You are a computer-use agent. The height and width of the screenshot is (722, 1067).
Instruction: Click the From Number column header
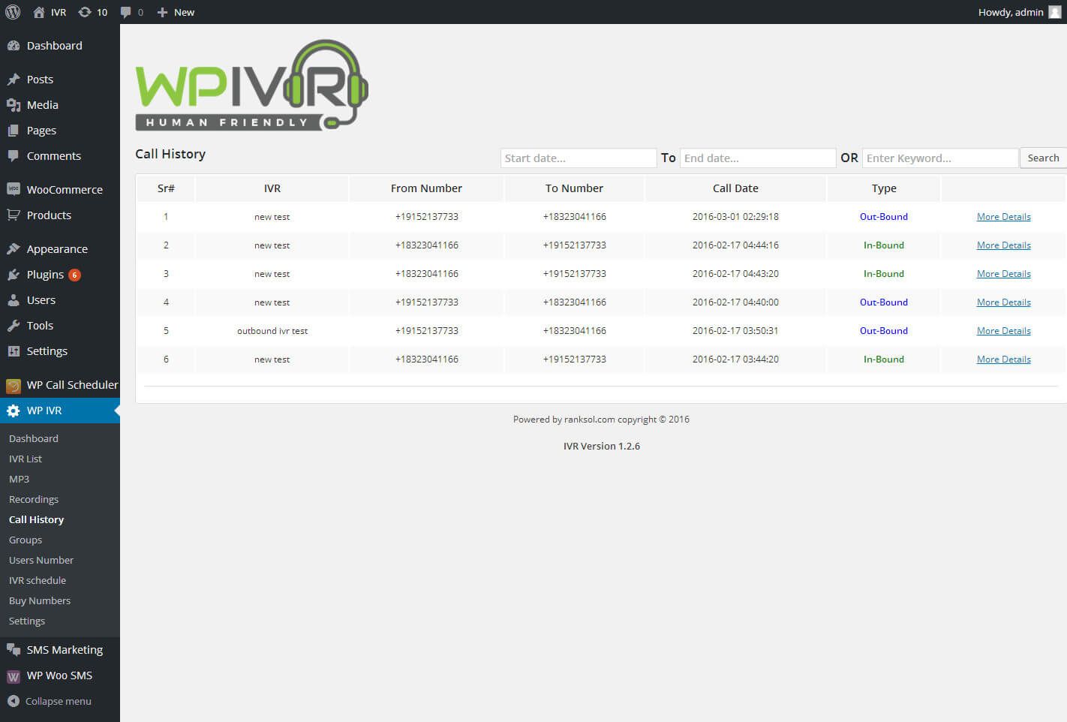coord(426,188)
